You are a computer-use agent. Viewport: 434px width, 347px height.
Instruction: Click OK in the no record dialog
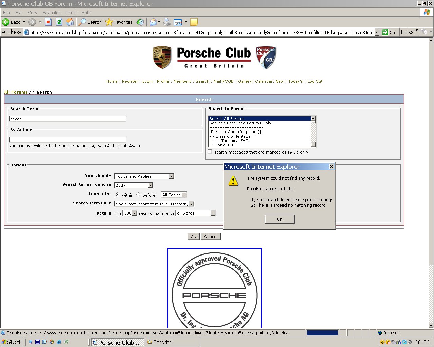pyautogui.click(x=280, y=219)
